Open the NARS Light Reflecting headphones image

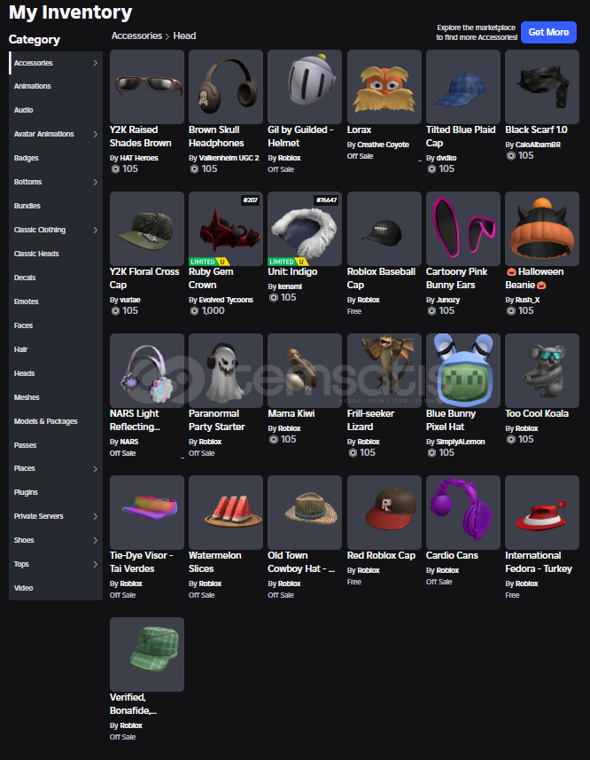point(147,371)
